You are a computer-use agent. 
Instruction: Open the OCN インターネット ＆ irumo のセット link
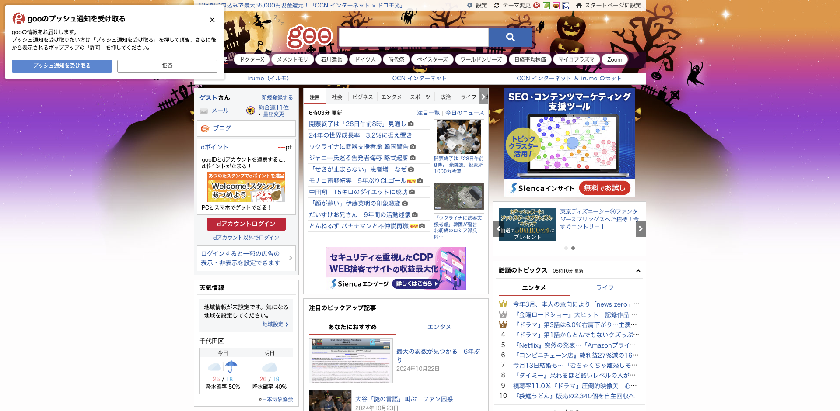[569, 78]
